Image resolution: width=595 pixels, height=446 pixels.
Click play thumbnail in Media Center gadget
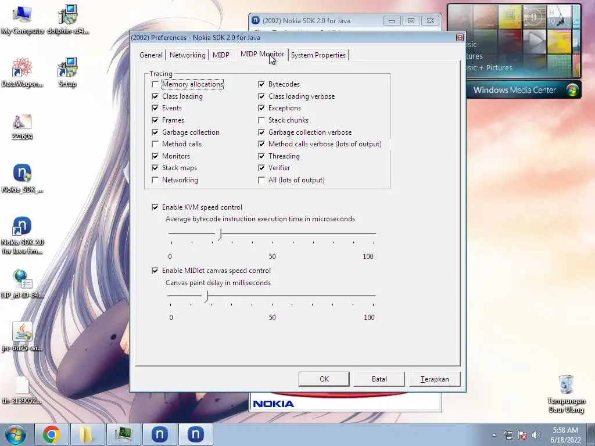(535, 41)
